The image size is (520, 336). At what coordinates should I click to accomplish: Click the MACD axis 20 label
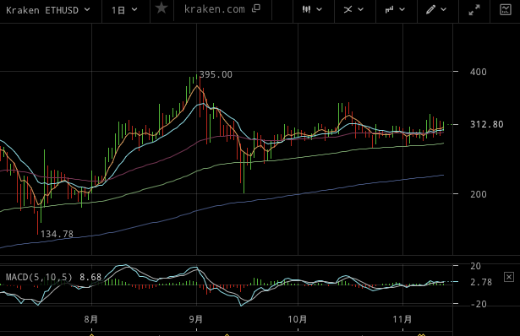475,266
